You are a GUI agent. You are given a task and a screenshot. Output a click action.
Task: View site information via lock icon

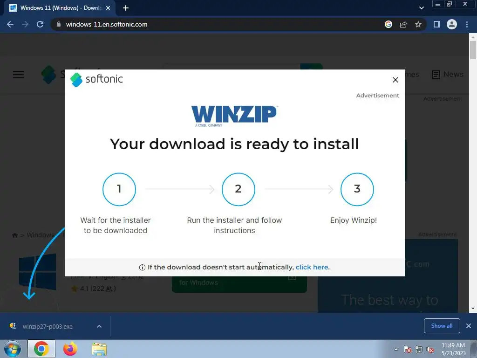[59, 24]
